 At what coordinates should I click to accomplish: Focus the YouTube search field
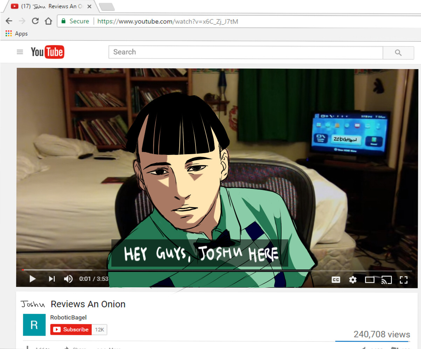[x=246, y=52]
